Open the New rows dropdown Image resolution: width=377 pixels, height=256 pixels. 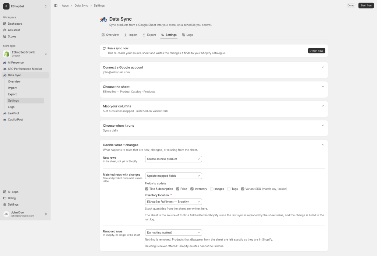(173, 159)
